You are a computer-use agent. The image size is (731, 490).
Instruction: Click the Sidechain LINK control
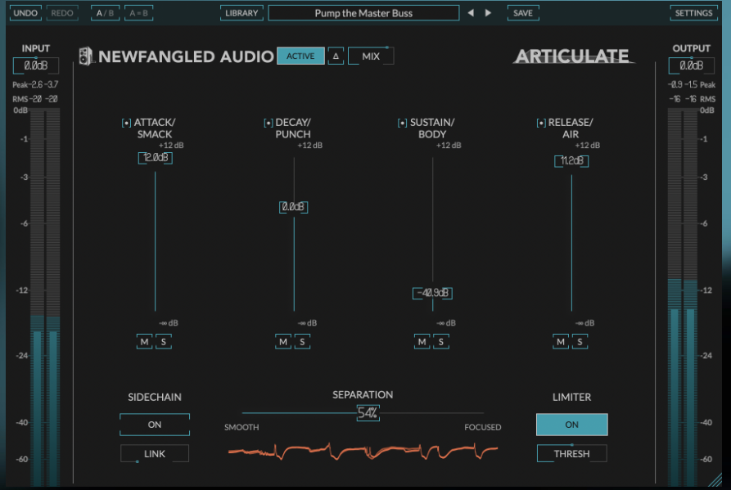(155, 454)
